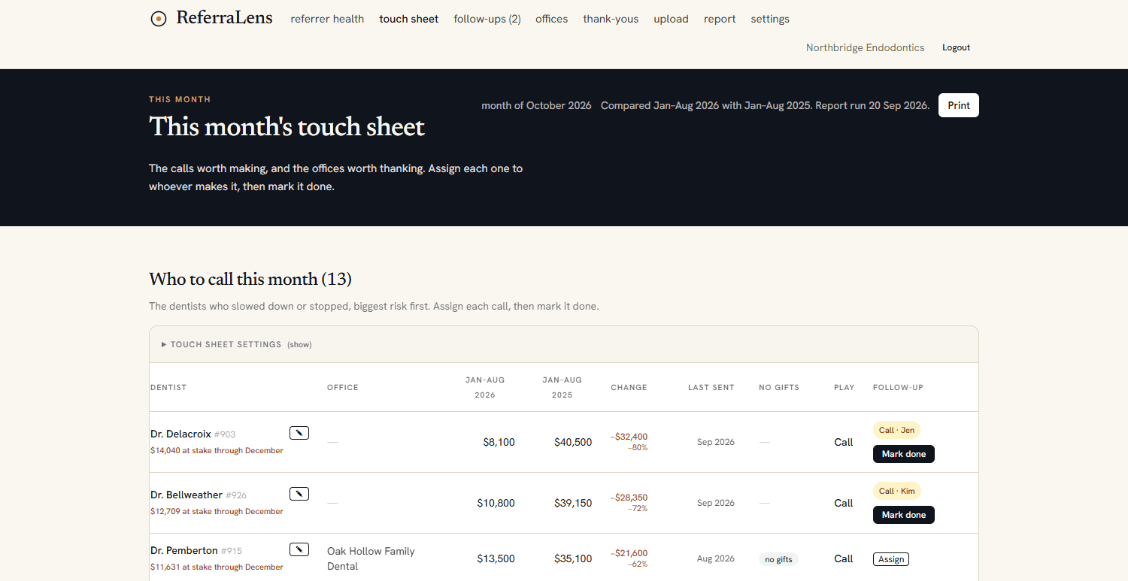Click the −$21,600 change value
This screenshot has height=581, width=1128.
click(x=629, y=553)
